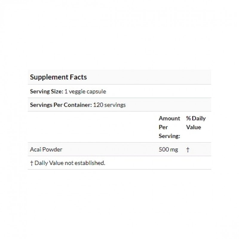Click the "500 mg" amount value
239x239 pixels.
[x=168, y=149]
